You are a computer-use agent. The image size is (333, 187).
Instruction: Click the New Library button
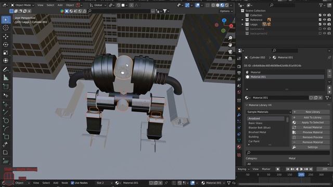[x=311, y=112]
